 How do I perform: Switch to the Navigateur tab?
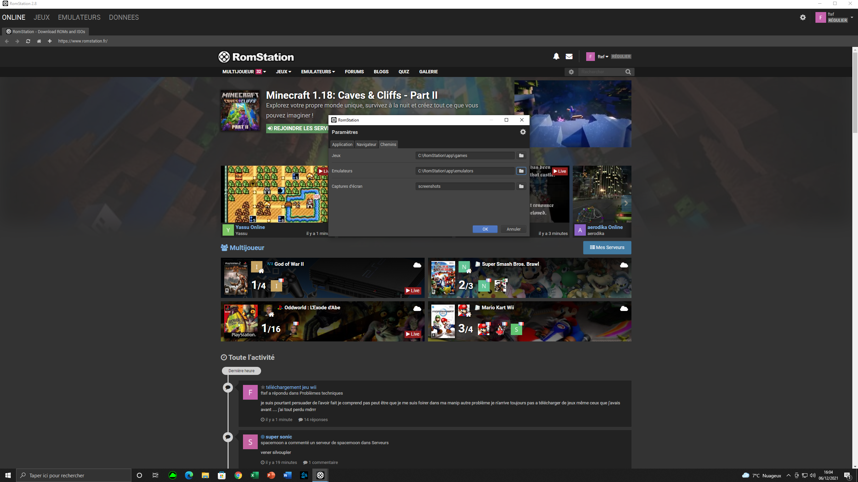366,144
